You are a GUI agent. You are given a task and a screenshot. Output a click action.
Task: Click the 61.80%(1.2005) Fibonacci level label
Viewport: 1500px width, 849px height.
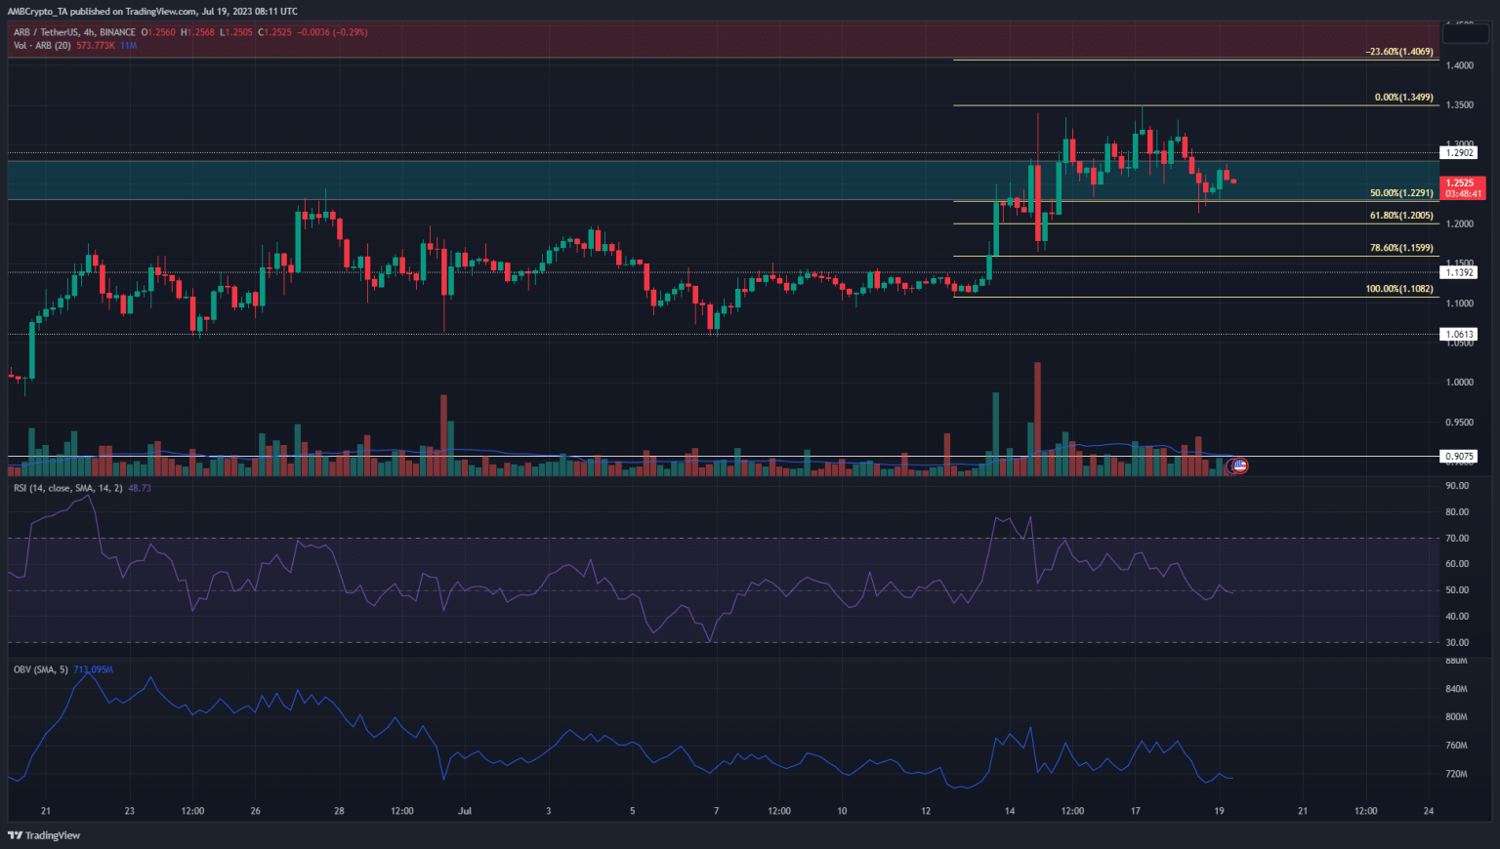(x=1401, y=216)
